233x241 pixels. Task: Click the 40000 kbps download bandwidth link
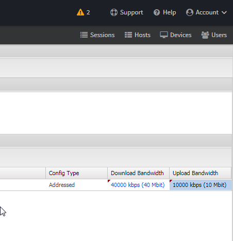(138, 185)
